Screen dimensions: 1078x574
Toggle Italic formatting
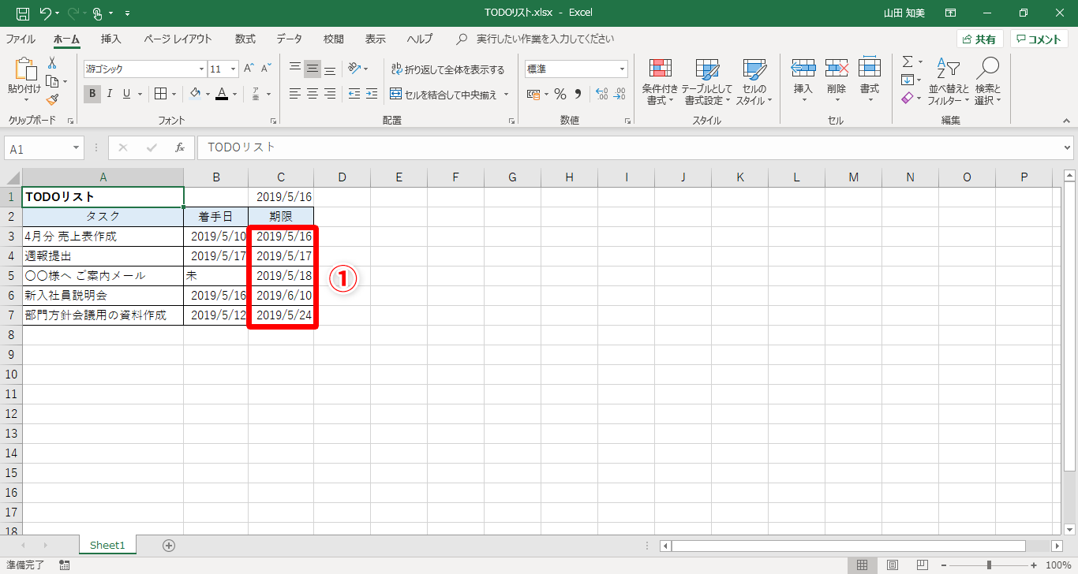[110, 94]
